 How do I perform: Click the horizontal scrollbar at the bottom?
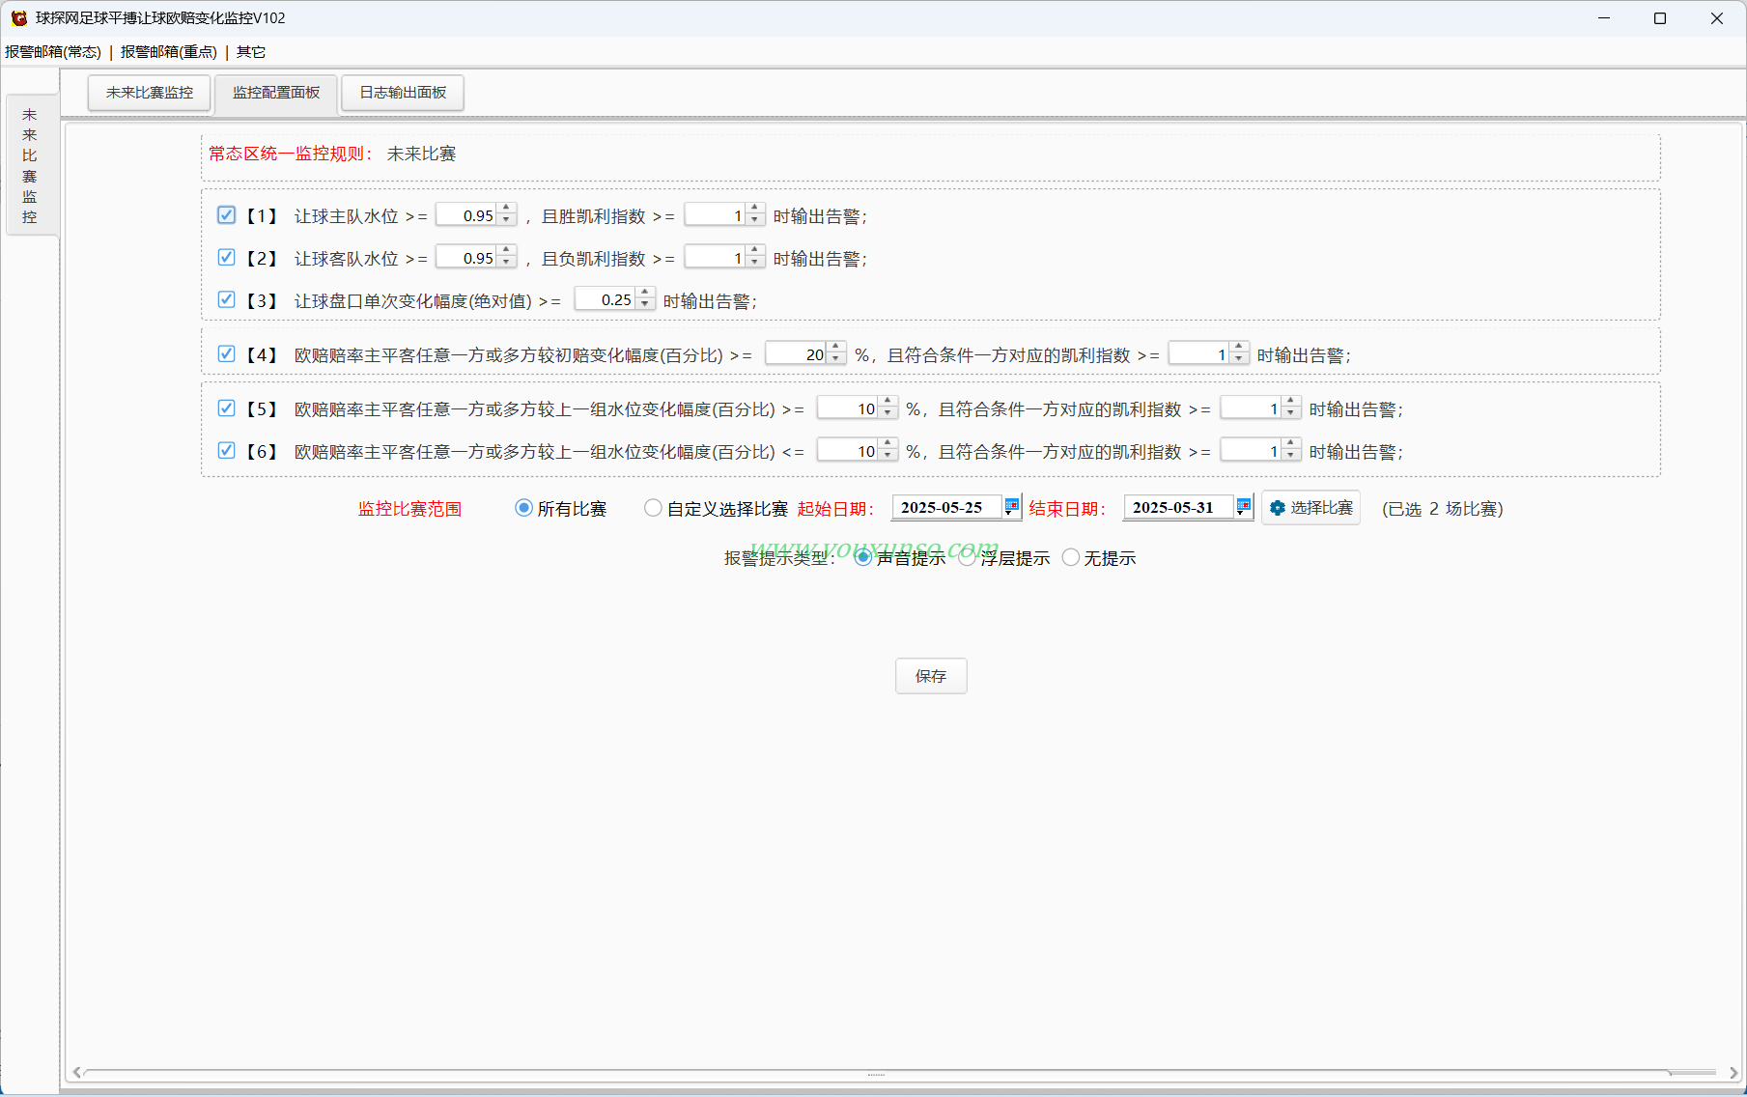[875, 1073]
